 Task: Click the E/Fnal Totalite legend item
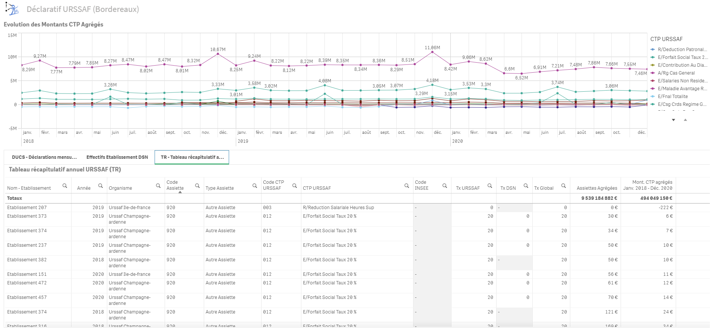tap(672, 97)
